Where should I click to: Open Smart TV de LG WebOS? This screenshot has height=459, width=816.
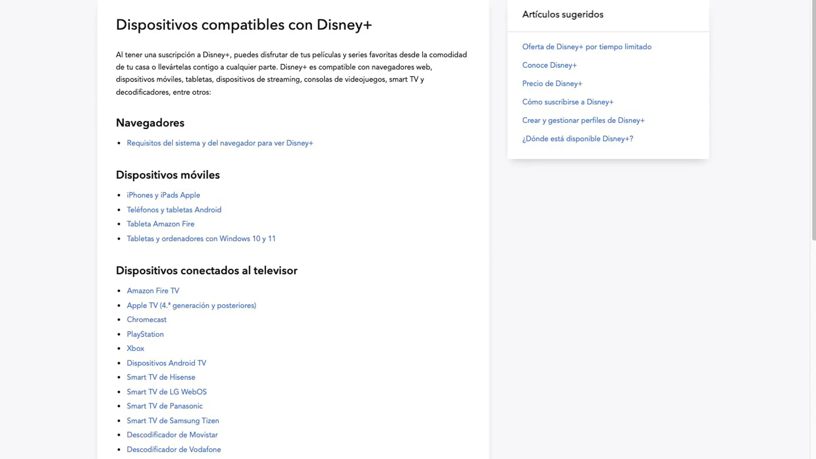click(x=167, y=392)
